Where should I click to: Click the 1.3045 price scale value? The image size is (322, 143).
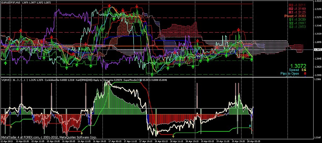click(318, 59)
